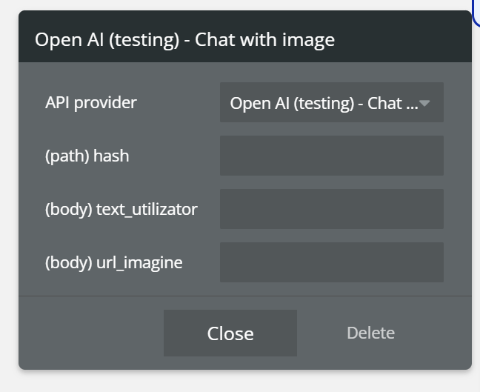The height and width of the screenshot is (392, 480).
Task: Focus the (path) hash input field
Action: 331,156
